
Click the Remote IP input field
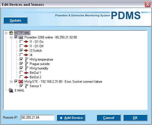tap(37, 118)
